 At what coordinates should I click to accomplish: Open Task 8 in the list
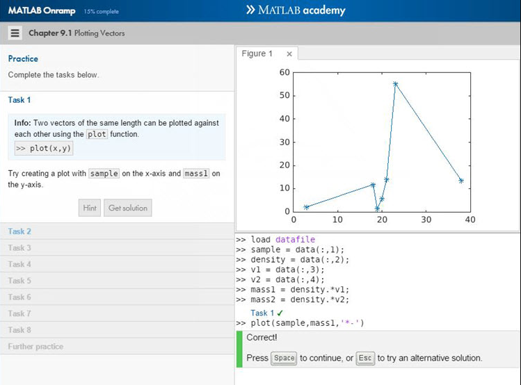[x=19, y=330]
